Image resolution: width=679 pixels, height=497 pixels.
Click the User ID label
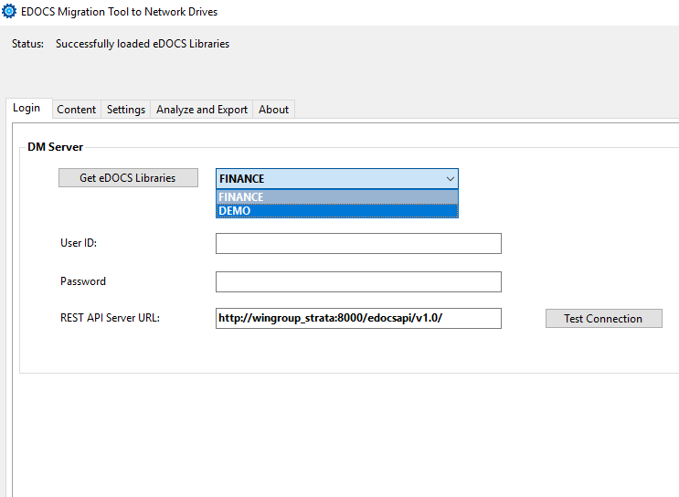coord(79,243)
